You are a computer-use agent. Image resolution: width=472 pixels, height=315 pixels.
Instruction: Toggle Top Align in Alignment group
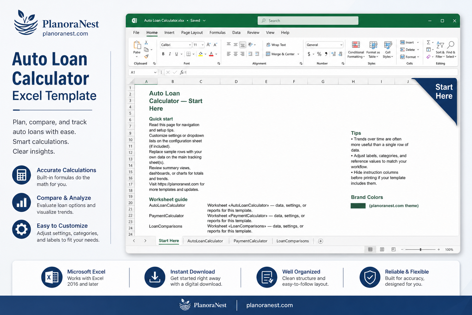pos(229,45)
